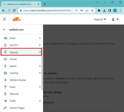
Task: Open the Network menu item
Action: tap(21, 94)
